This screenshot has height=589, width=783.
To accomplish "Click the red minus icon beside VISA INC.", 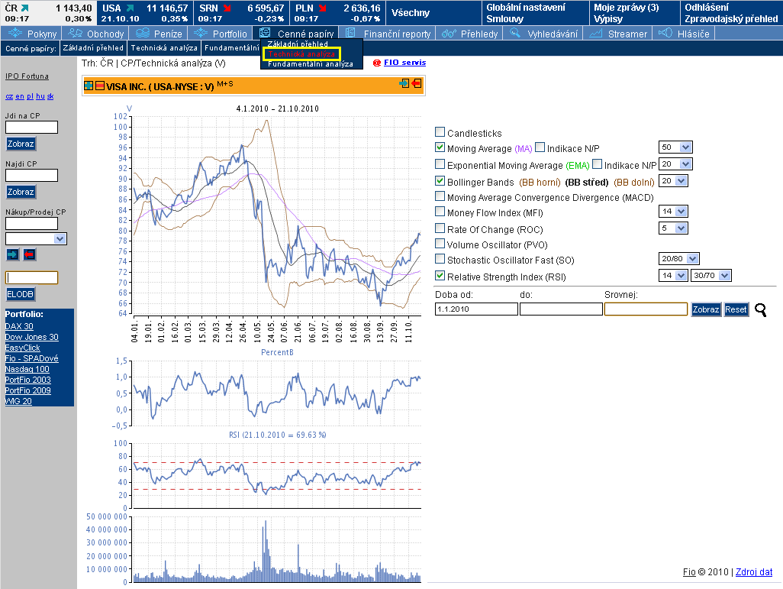I will [100, 86].
